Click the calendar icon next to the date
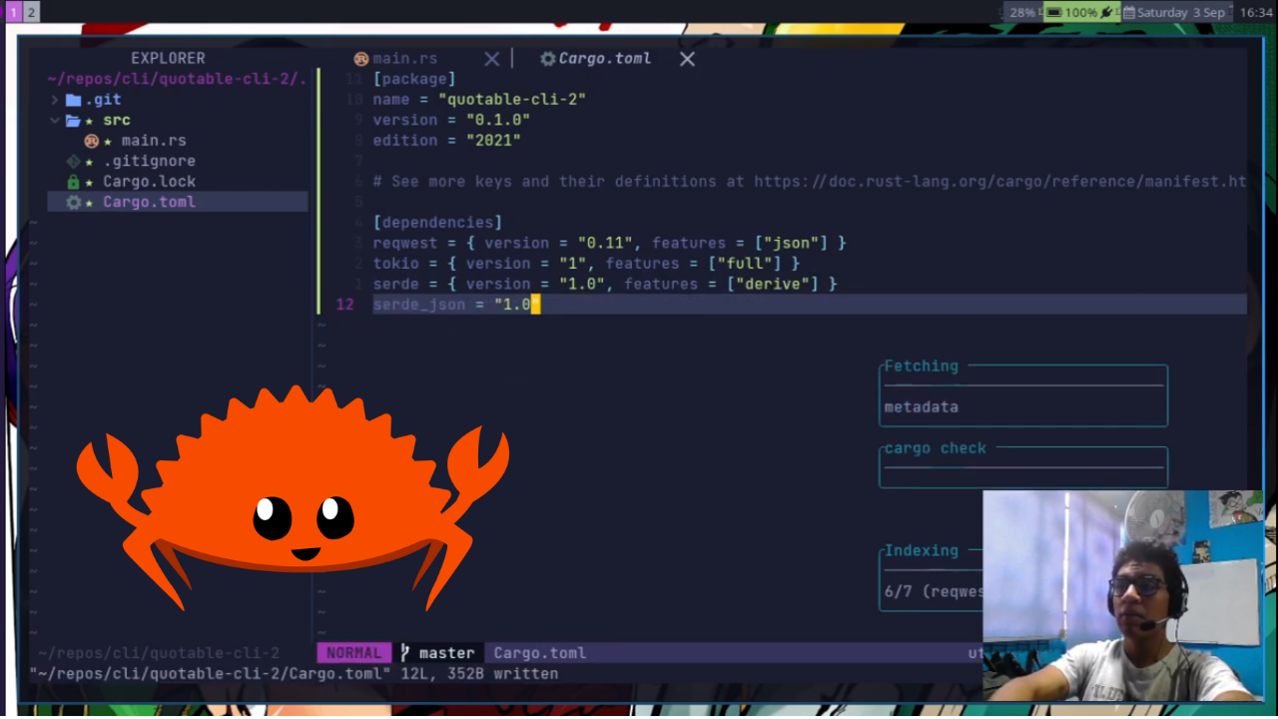The width and height of the screenshot is (1278, 719). point(1129,12)
